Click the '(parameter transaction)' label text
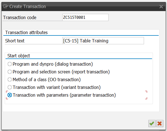The height and width of the screenshot is (131, 167). point(93,95)
